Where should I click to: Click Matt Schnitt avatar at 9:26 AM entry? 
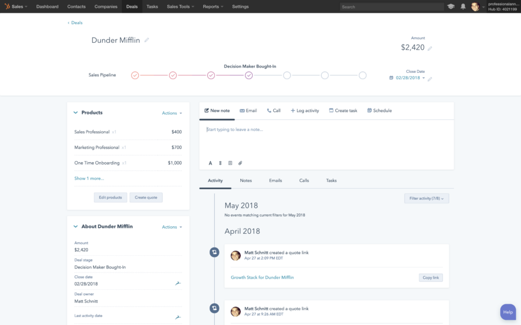coord(236,311)
